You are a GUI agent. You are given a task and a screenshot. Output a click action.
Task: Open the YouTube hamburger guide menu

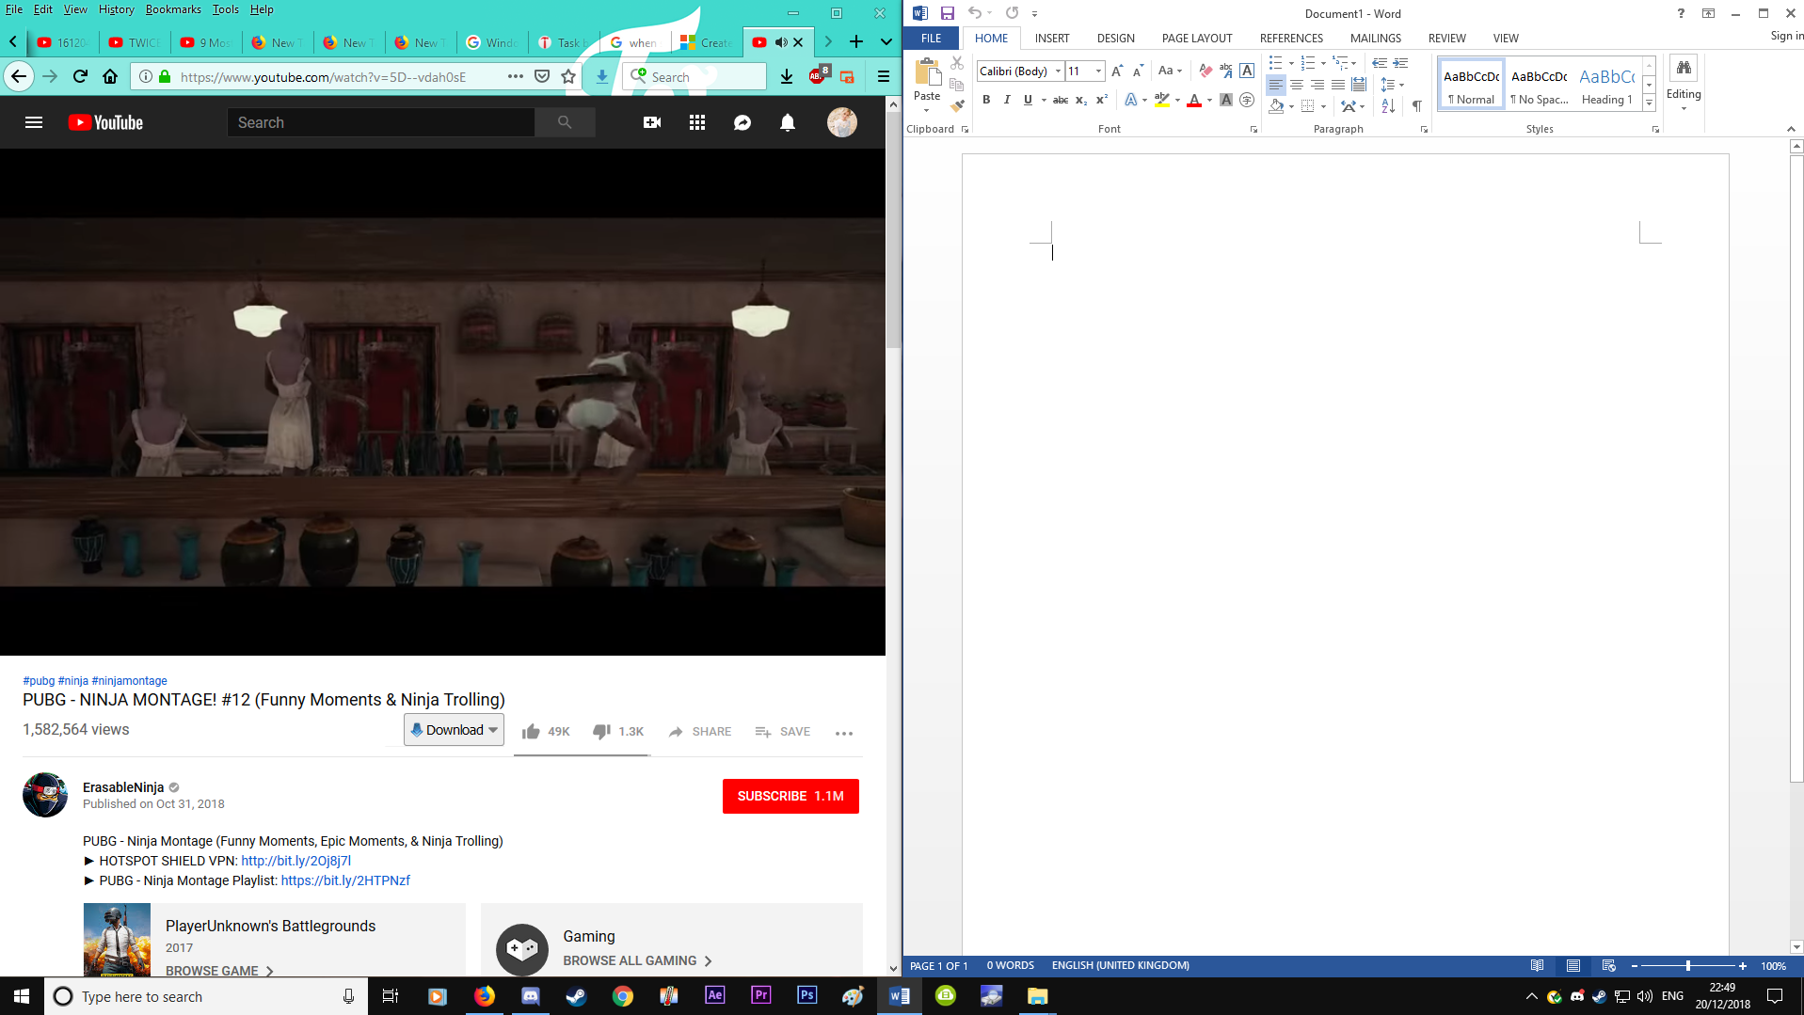(34, 122)
